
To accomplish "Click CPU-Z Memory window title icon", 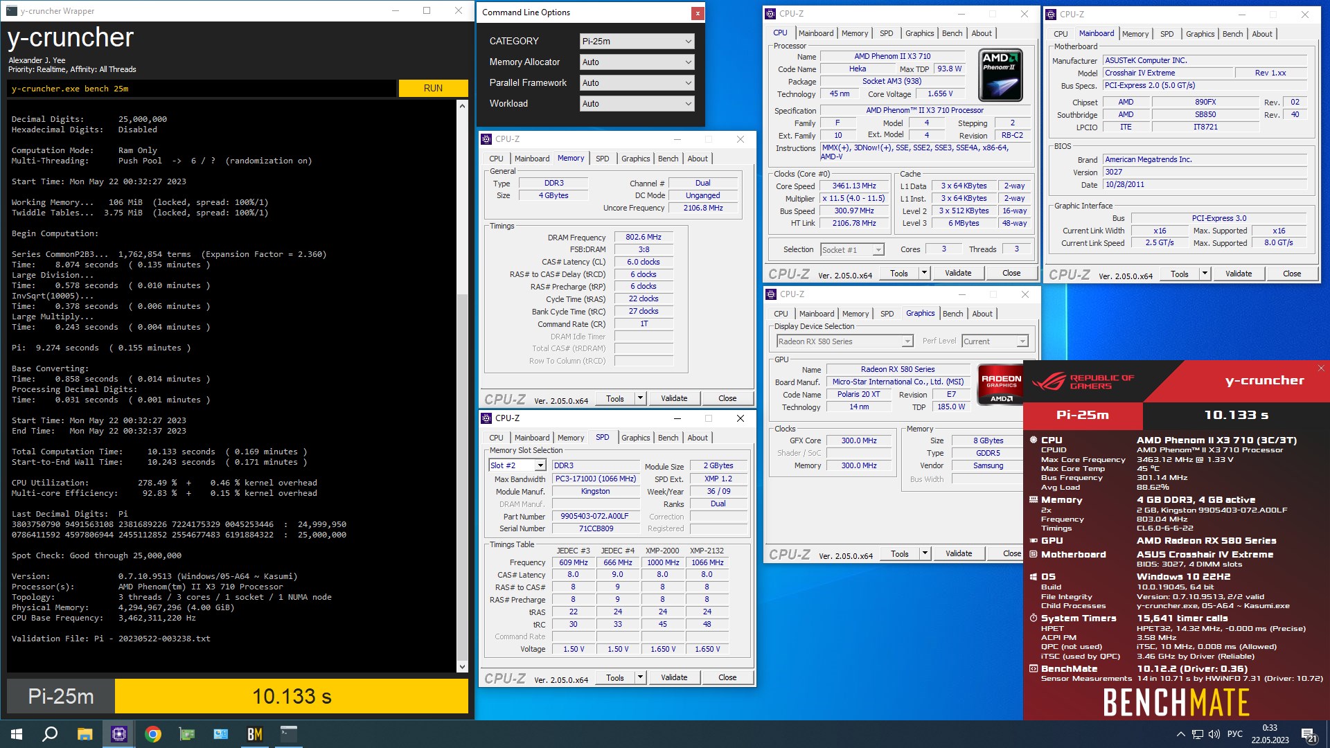I will click(x=486, y=139).
